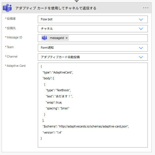Click the Teams icon in action header
The image size is (155, 155).
click(7, 8)
